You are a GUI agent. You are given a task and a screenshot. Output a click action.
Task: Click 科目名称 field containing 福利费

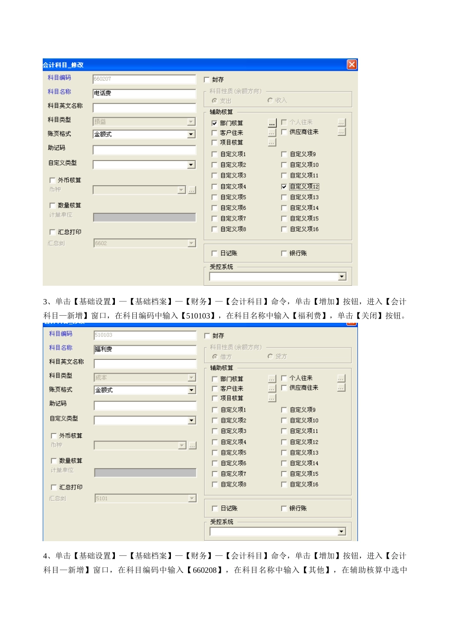point(145,349)
